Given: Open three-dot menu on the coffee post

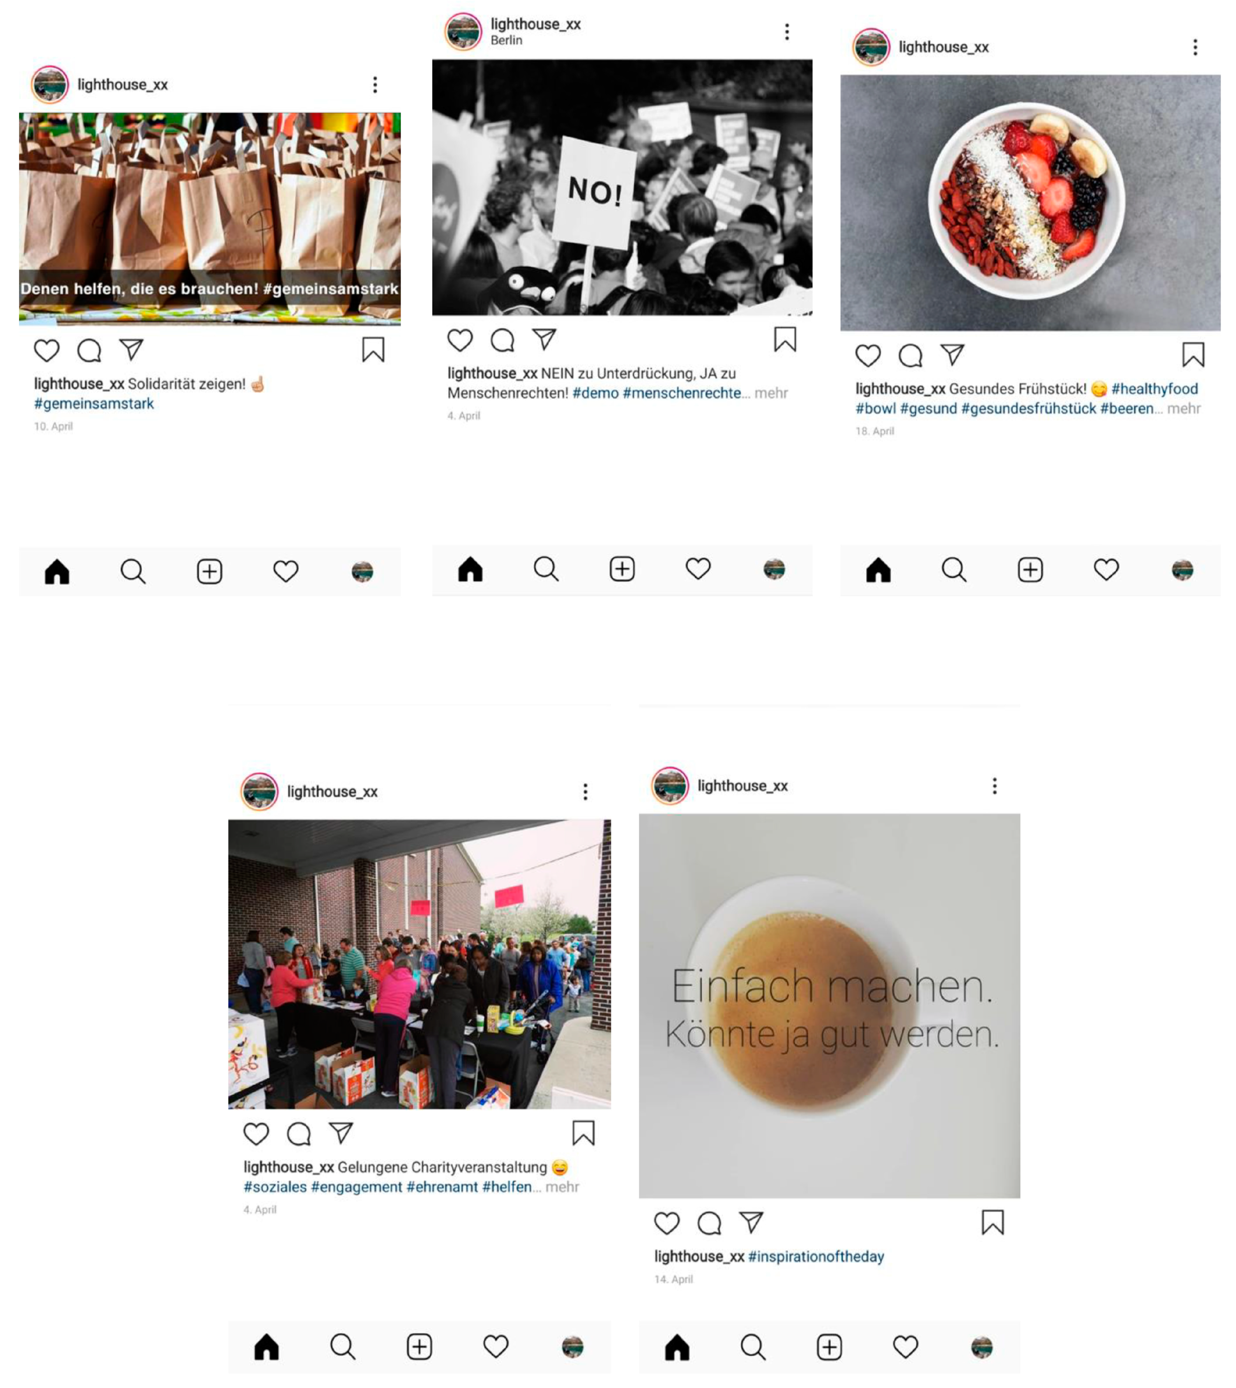Looking at the screenshot, I should [x=994, y=786].
